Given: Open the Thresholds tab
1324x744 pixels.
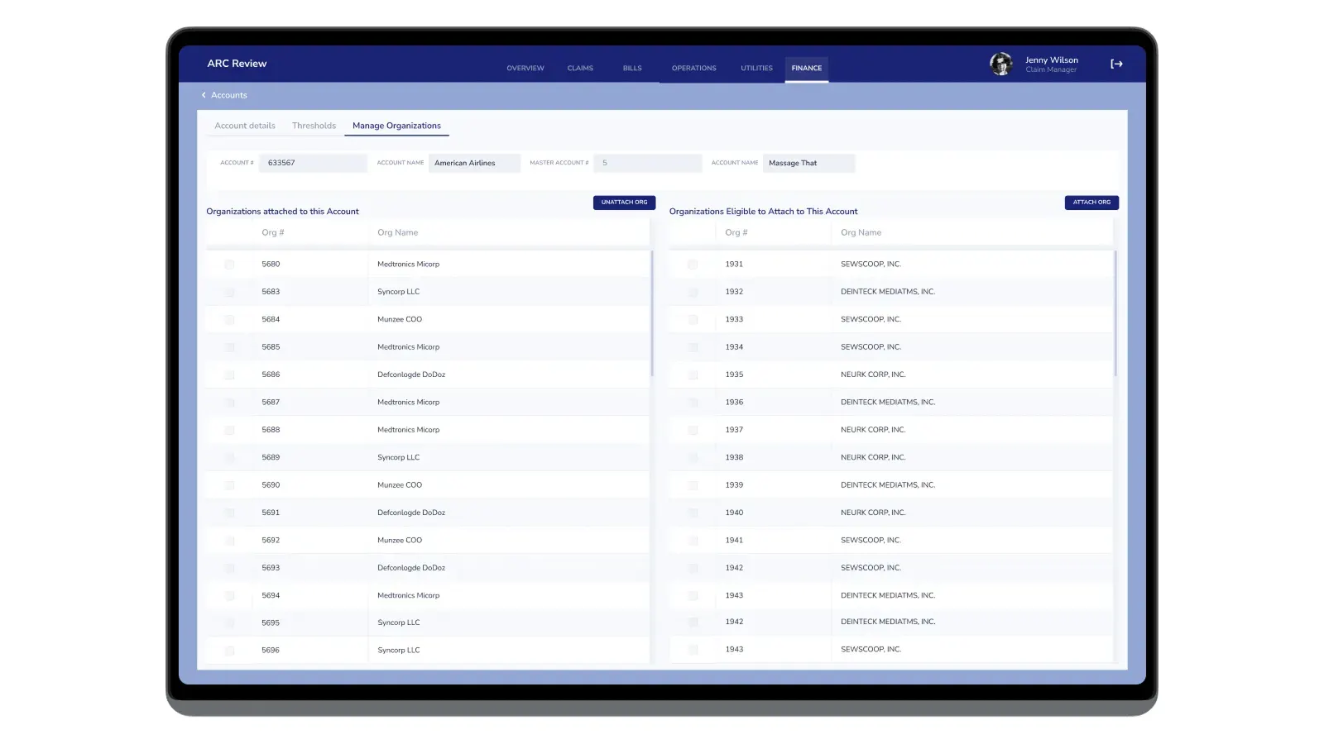Looking at the screenshot, I should tap(314, 126).
